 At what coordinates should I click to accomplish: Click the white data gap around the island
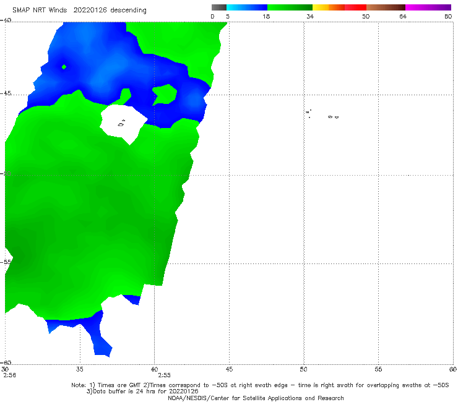click(x=124, y=124)
